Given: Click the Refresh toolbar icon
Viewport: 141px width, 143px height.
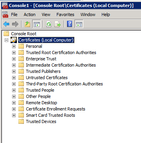Looking at the screenshot, I should click(49, 24).
